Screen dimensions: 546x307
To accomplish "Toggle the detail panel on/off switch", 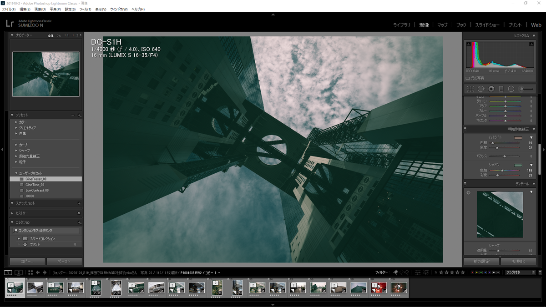I will 465,184.
